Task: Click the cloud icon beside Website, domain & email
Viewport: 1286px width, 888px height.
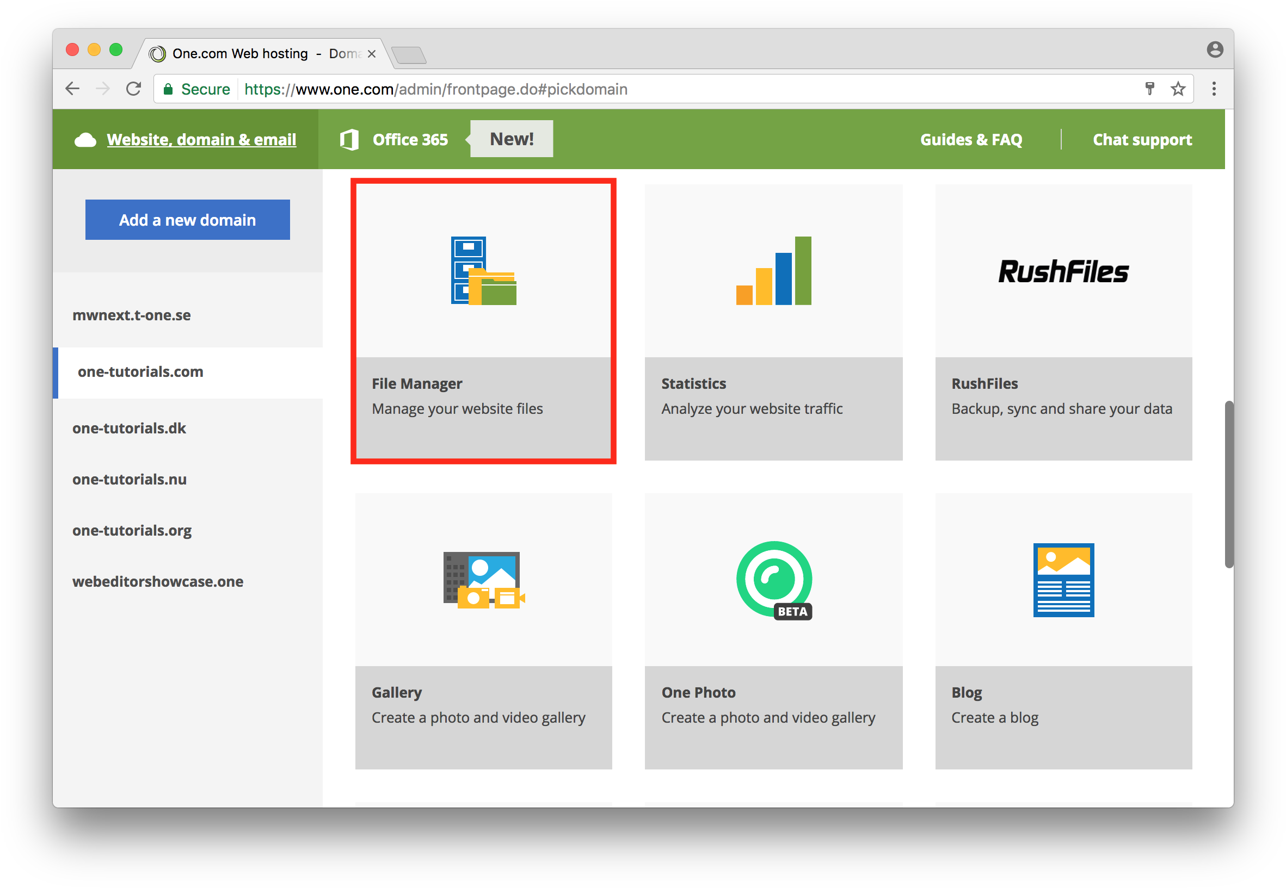Action: tap(85, 140)
